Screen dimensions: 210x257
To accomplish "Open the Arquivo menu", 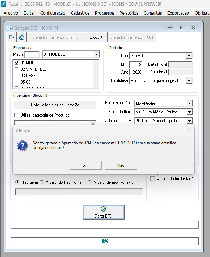I will pyautogui.click(x=11, y=13).
